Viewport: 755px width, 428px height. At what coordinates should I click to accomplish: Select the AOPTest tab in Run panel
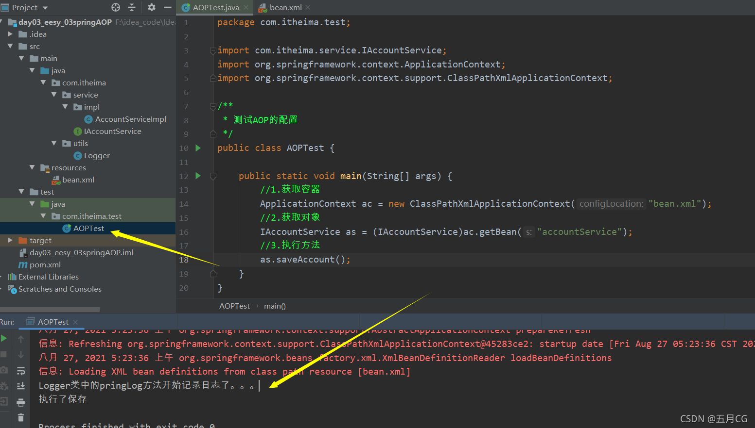tap(53, 322)
